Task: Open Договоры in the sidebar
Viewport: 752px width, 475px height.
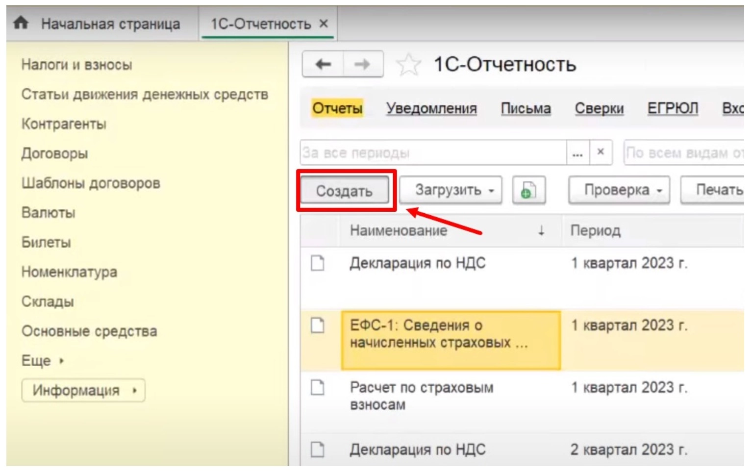Action: (54, 153)
